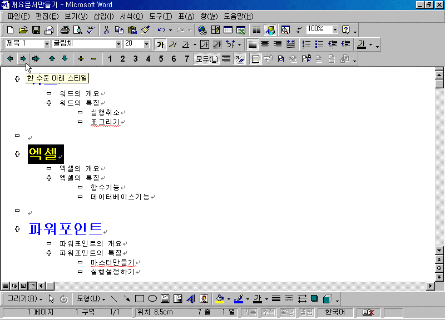Open Print Preview icon
Viewport: 445px width, 320px height.
[78, 30]
